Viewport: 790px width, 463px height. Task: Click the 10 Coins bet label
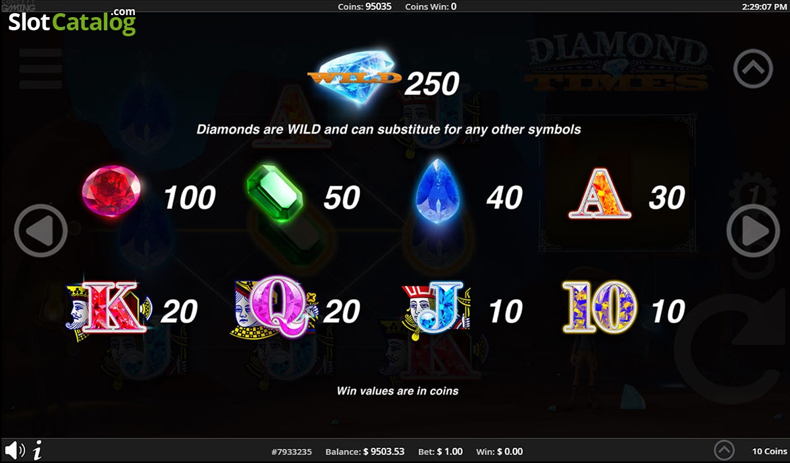769,451
